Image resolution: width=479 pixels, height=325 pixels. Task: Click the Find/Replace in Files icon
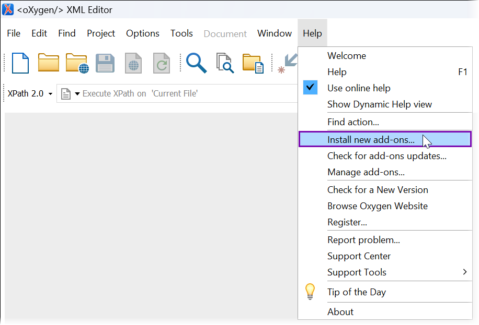[x=225, y=63]
